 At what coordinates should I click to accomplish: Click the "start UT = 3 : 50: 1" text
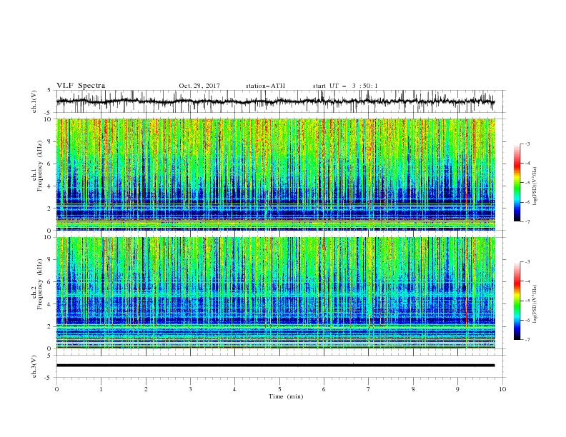[345, 86]
